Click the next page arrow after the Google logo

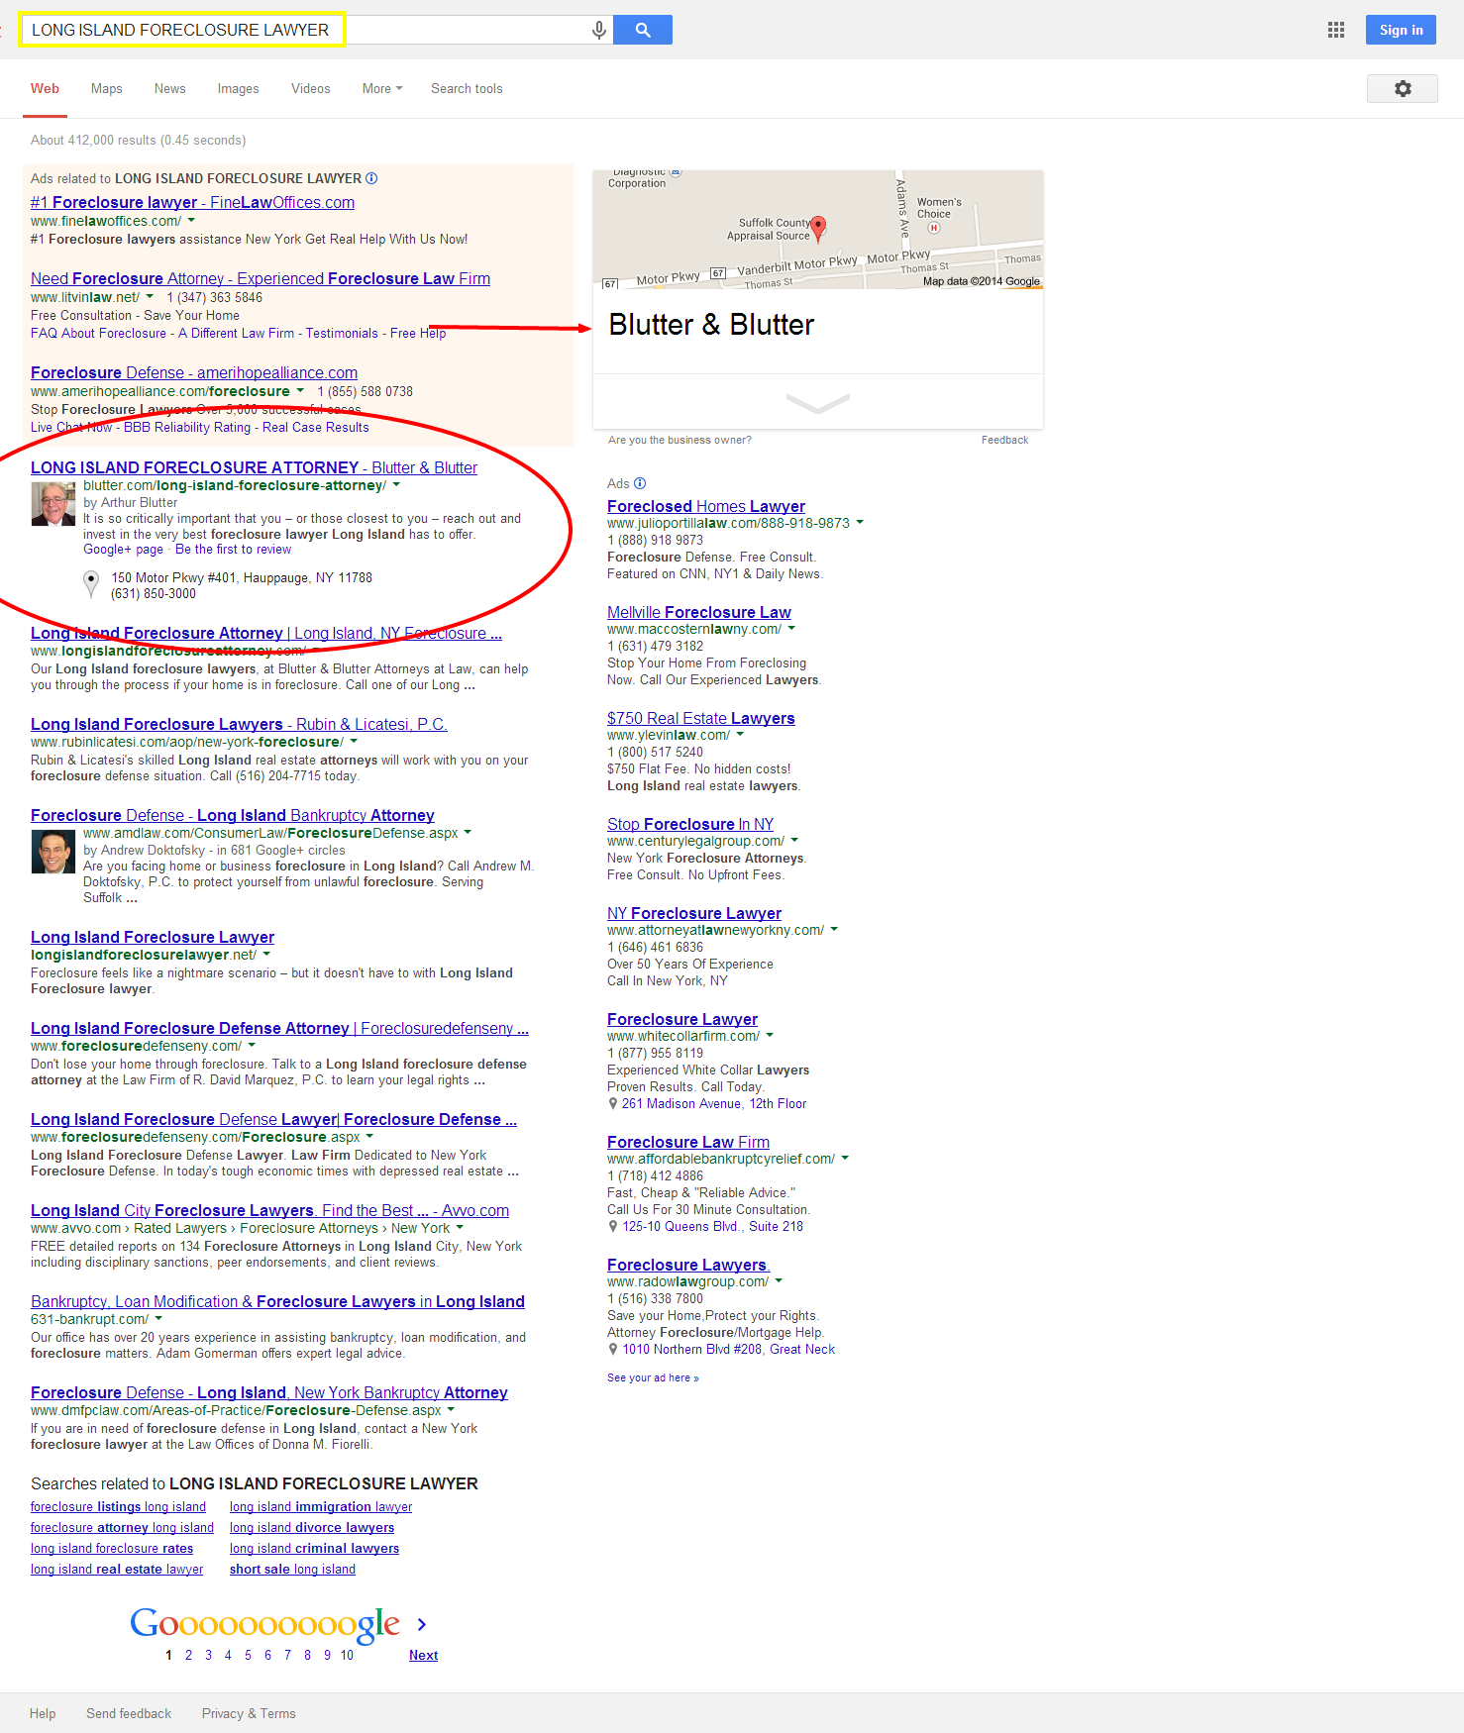coord(422,1624)
